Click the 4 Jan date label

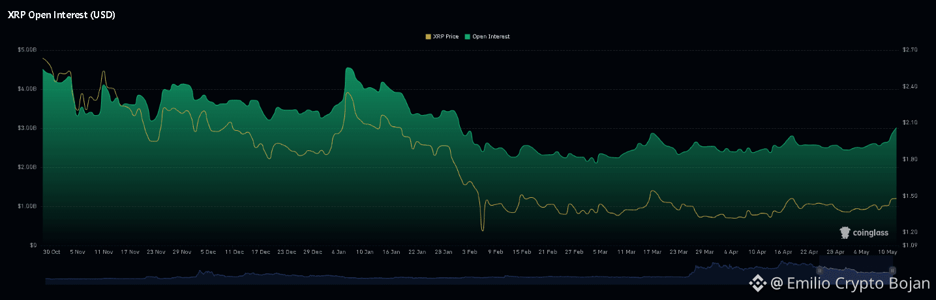(339, 251)
